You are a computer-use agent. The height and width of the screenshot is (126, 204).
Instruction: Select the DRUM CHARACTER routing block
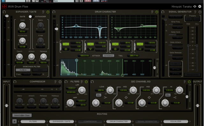click(119, 122)
